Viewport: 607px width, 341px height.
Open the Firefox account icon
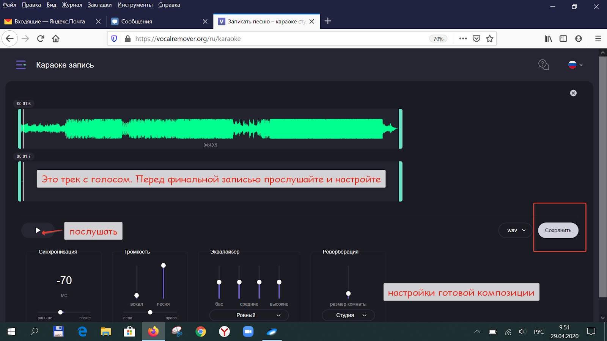[x=579, y=39]
